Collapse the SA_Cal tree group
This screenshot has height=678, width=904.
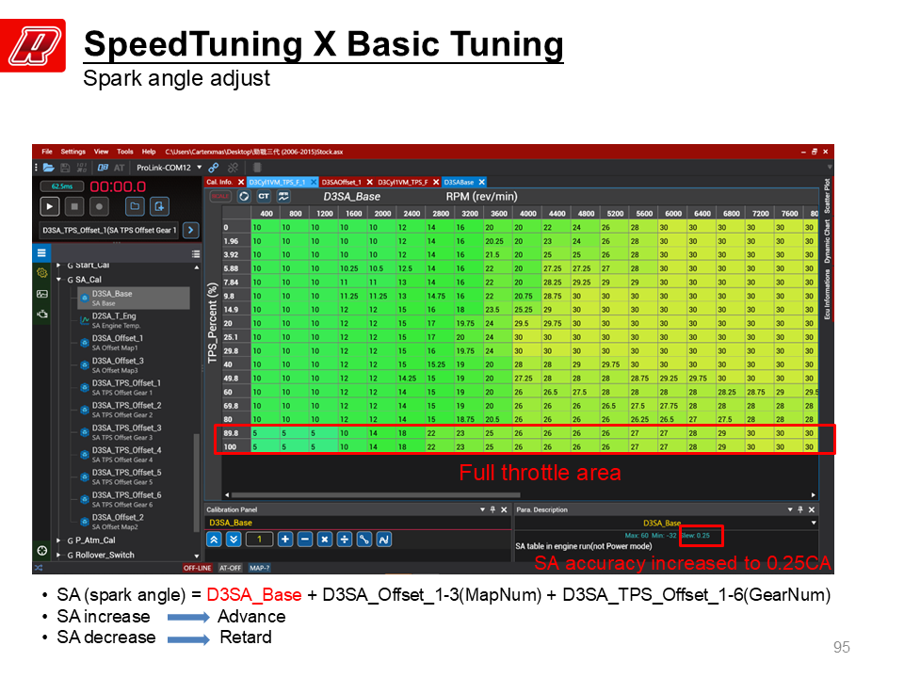58,280
